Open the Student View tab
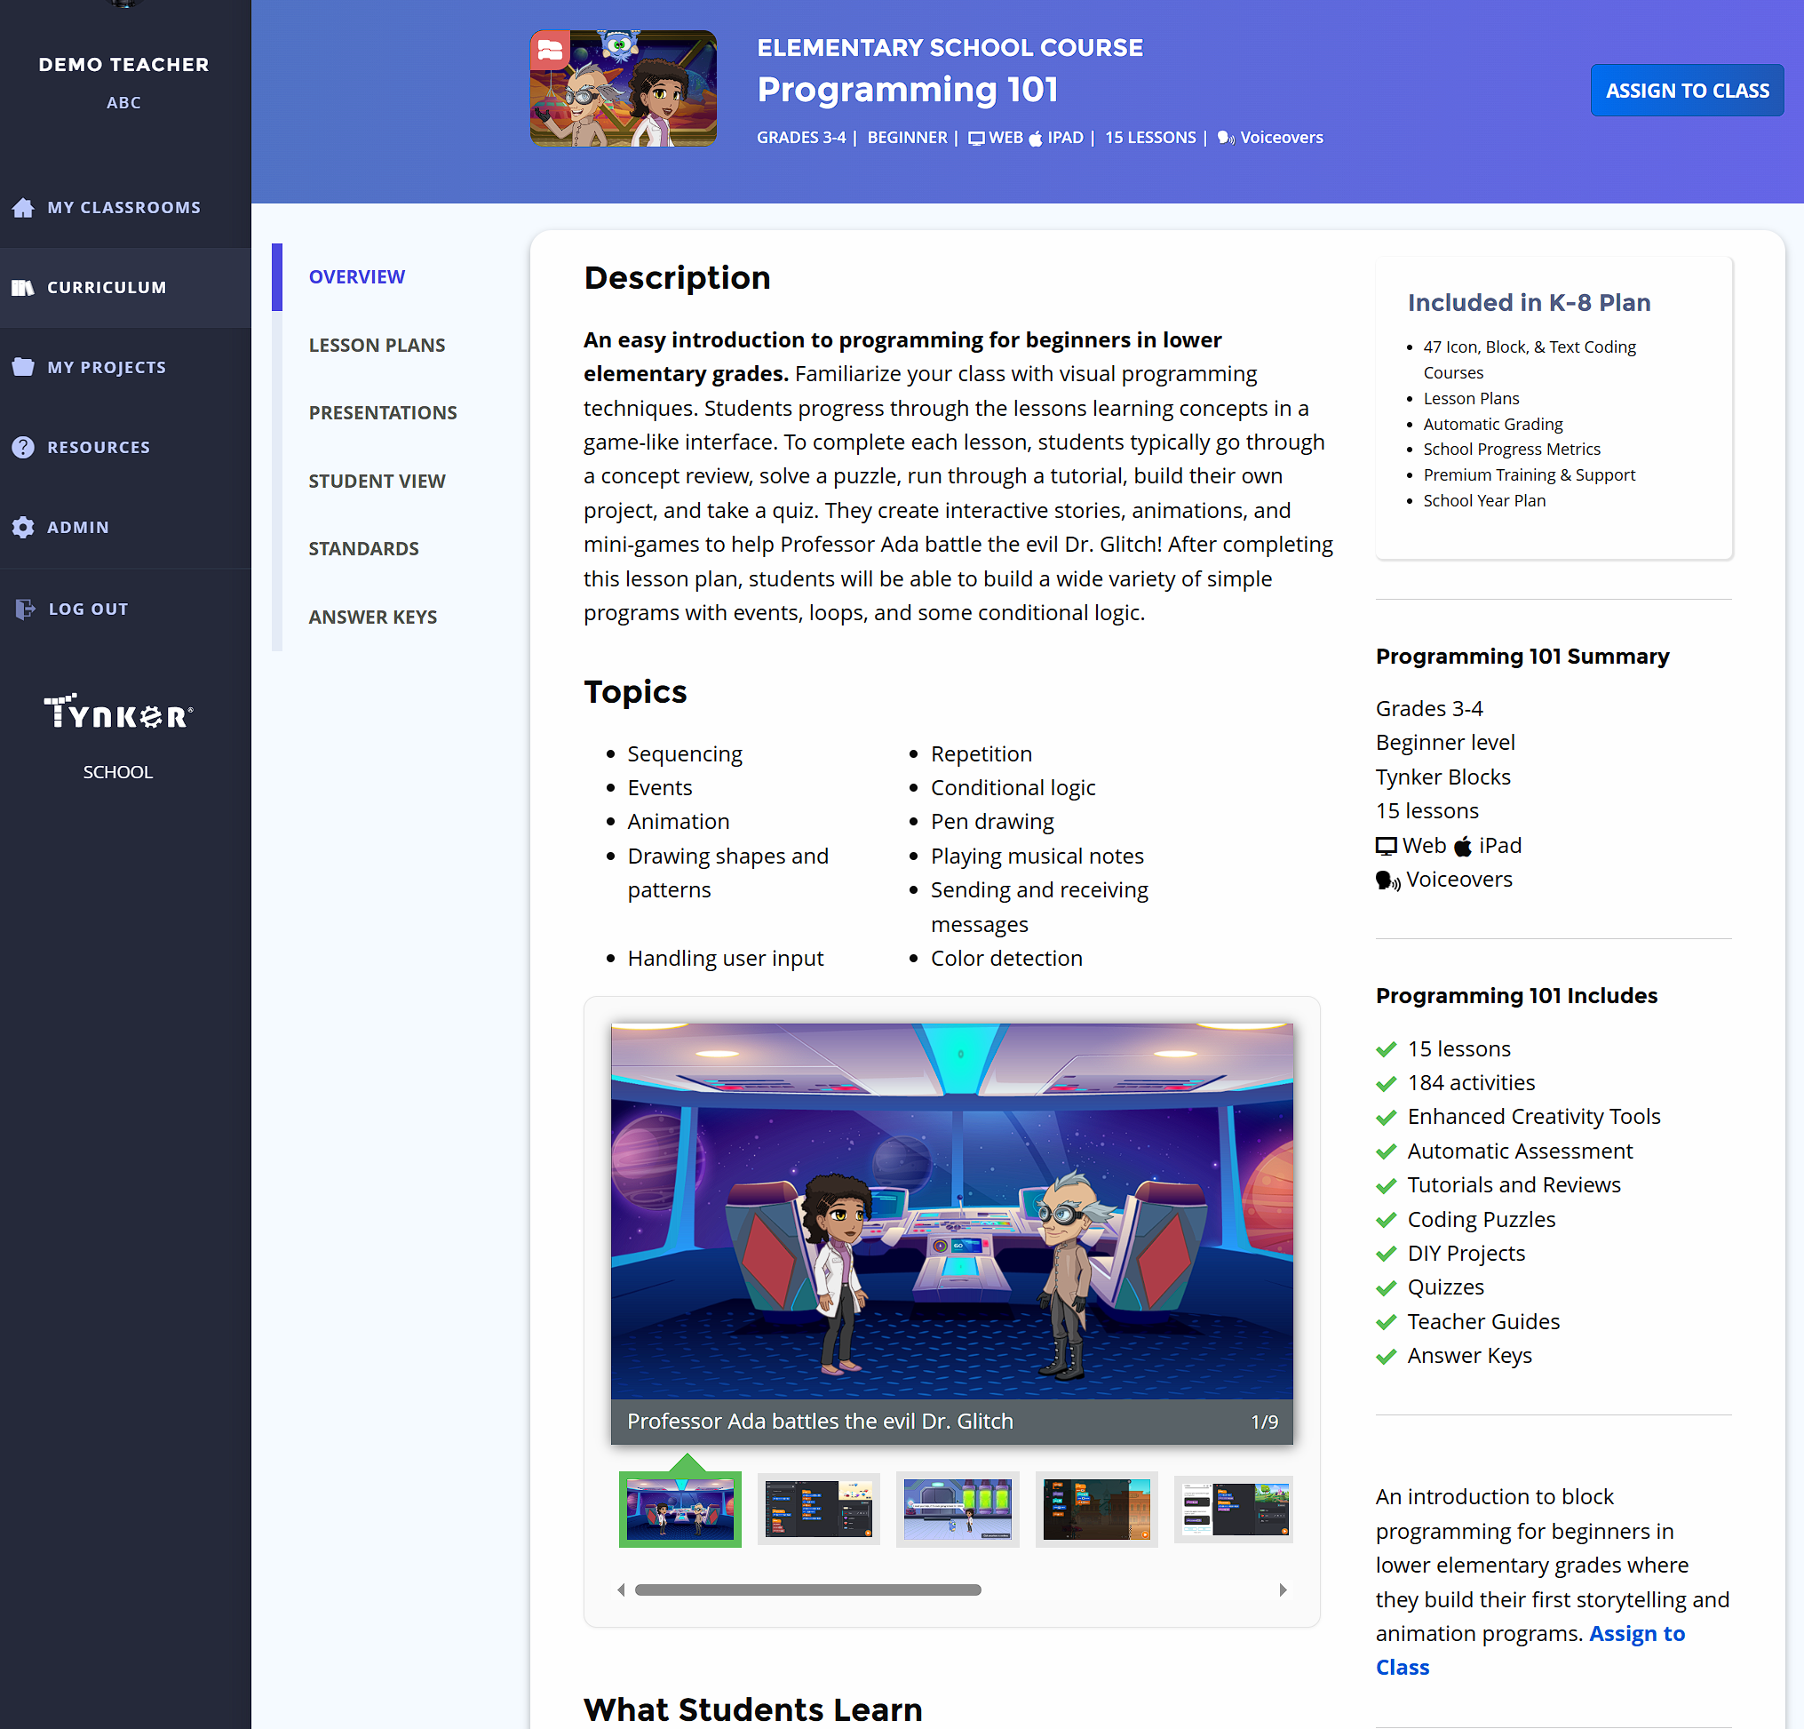The image size is (1804, 1729). tap(377, 481)
